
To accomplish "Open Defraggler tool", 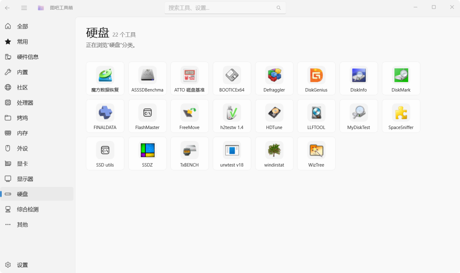I will point(274,78).
